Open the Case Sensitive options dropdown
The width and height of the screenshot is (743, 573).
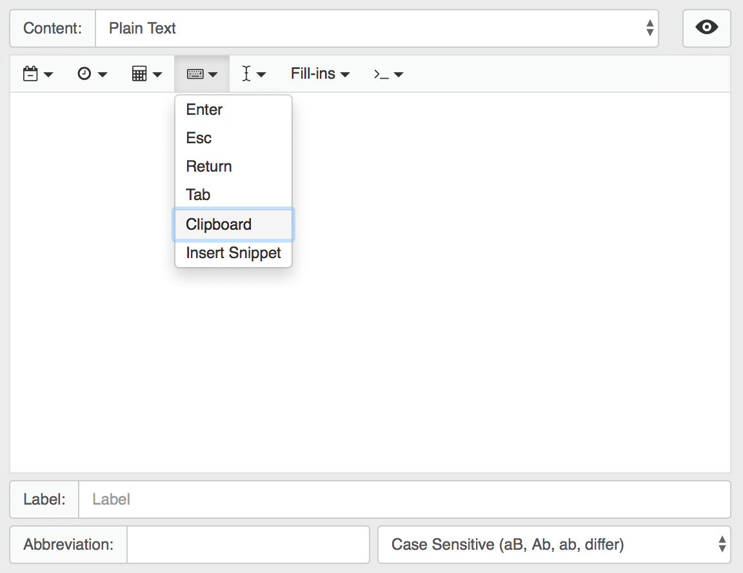(x=554, y=545)
